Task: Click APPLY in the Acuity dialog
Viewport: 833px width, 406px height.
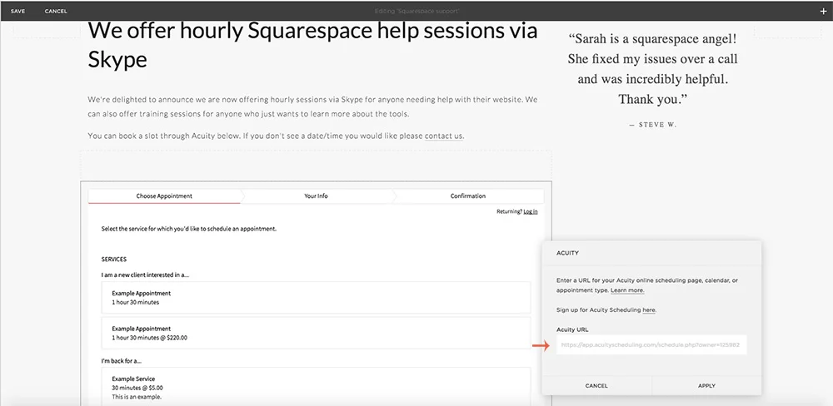Action: coord(706,386)
